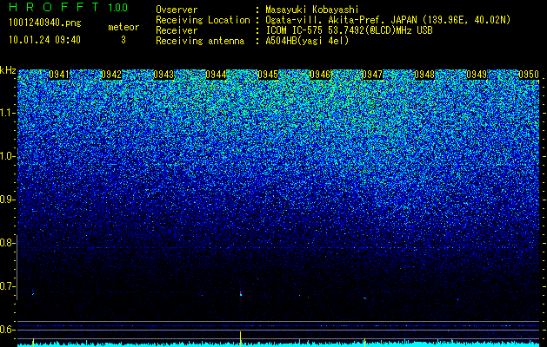Click the 'Receiving antenna' label
Viewport: 547px width, 347px height.
coord(200,41)
